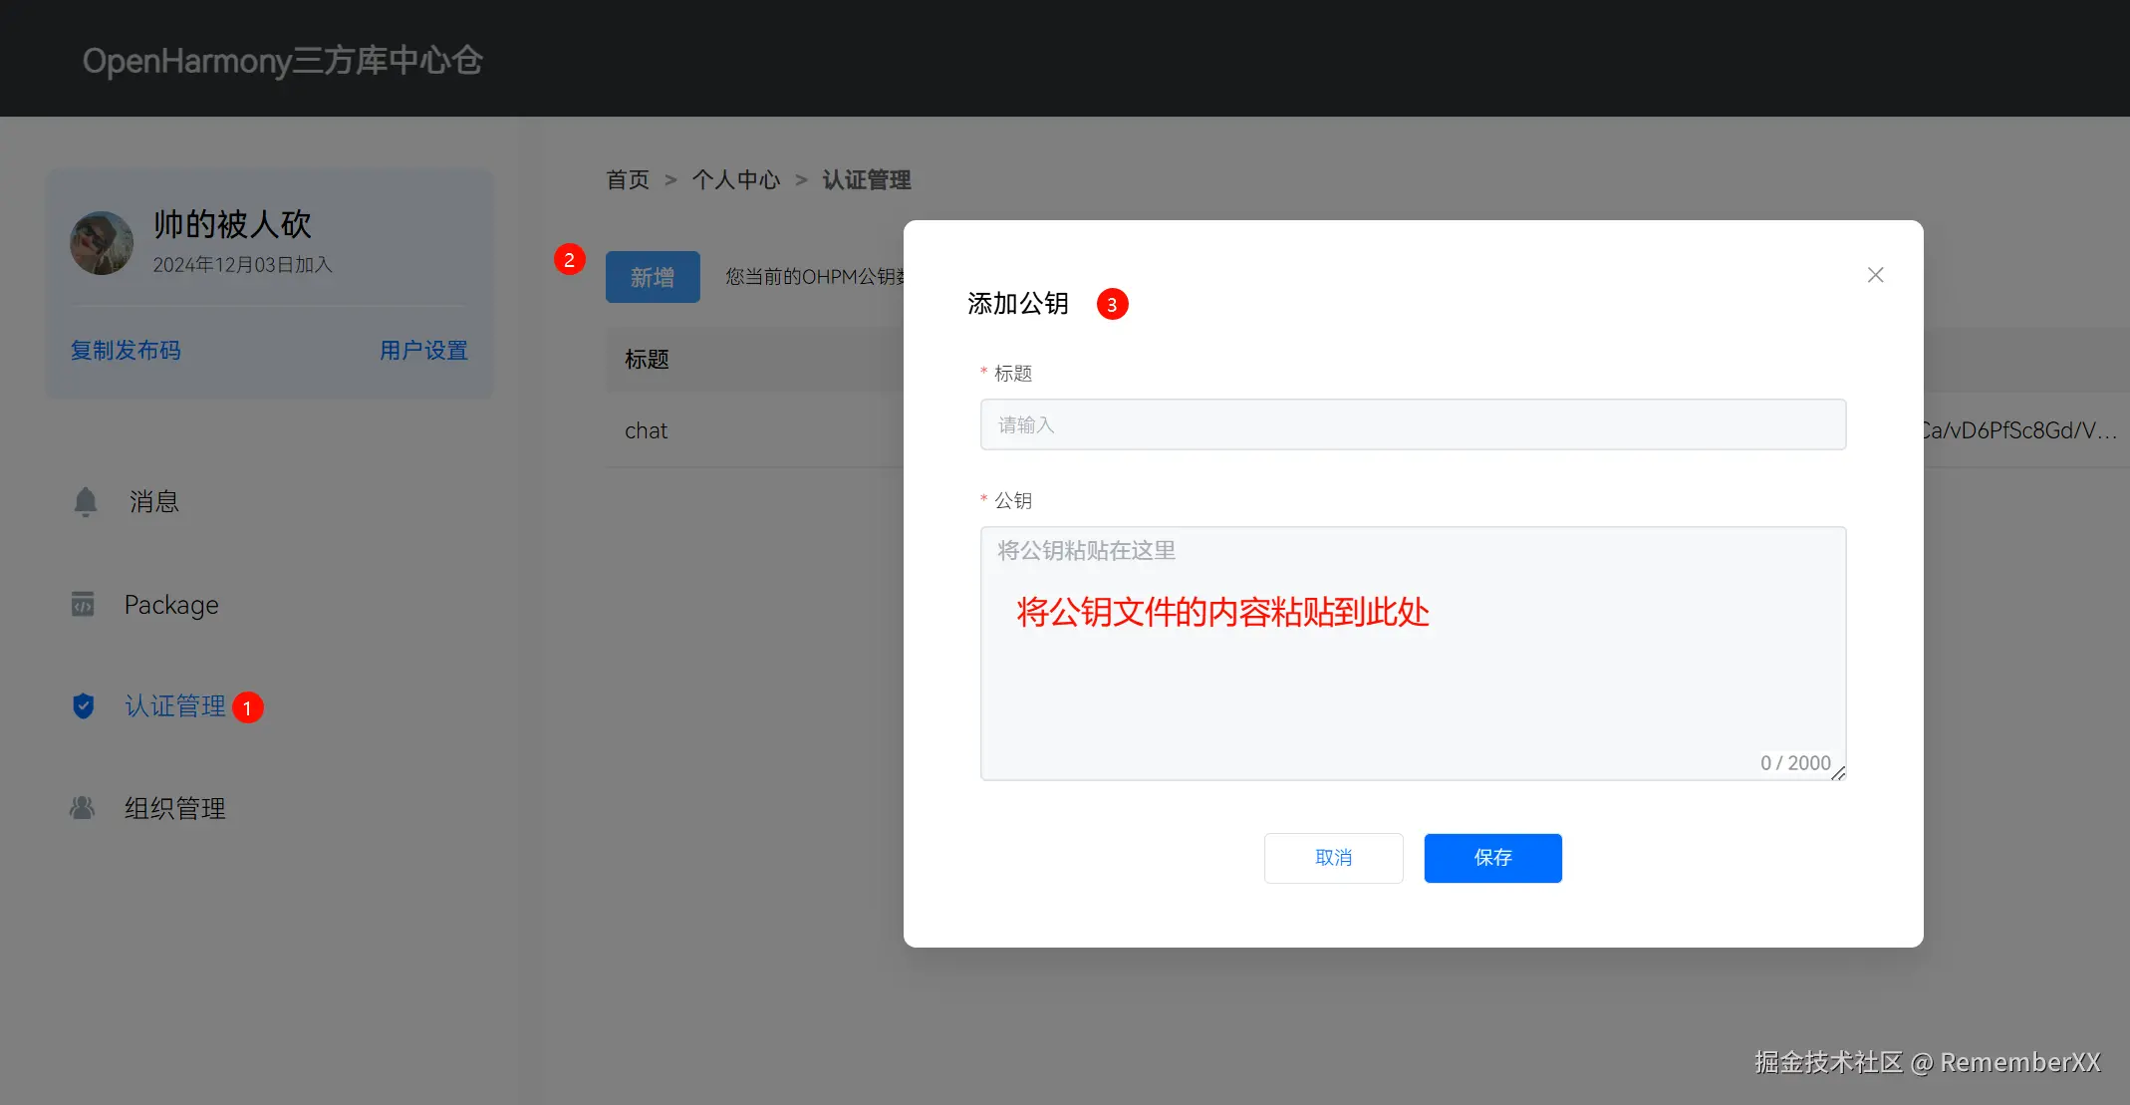Navigate to 个人中心 in the breadcrumb
Viewport: 2130px width, 1105px height.
click(736, 180)
